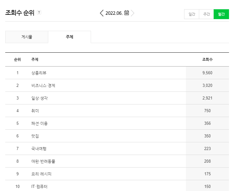Click the 356 view count

(x=207, y=123)
